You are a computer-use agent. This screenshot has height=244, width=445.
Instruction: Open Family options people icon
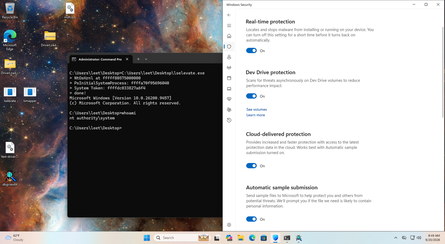pos(229,110)
